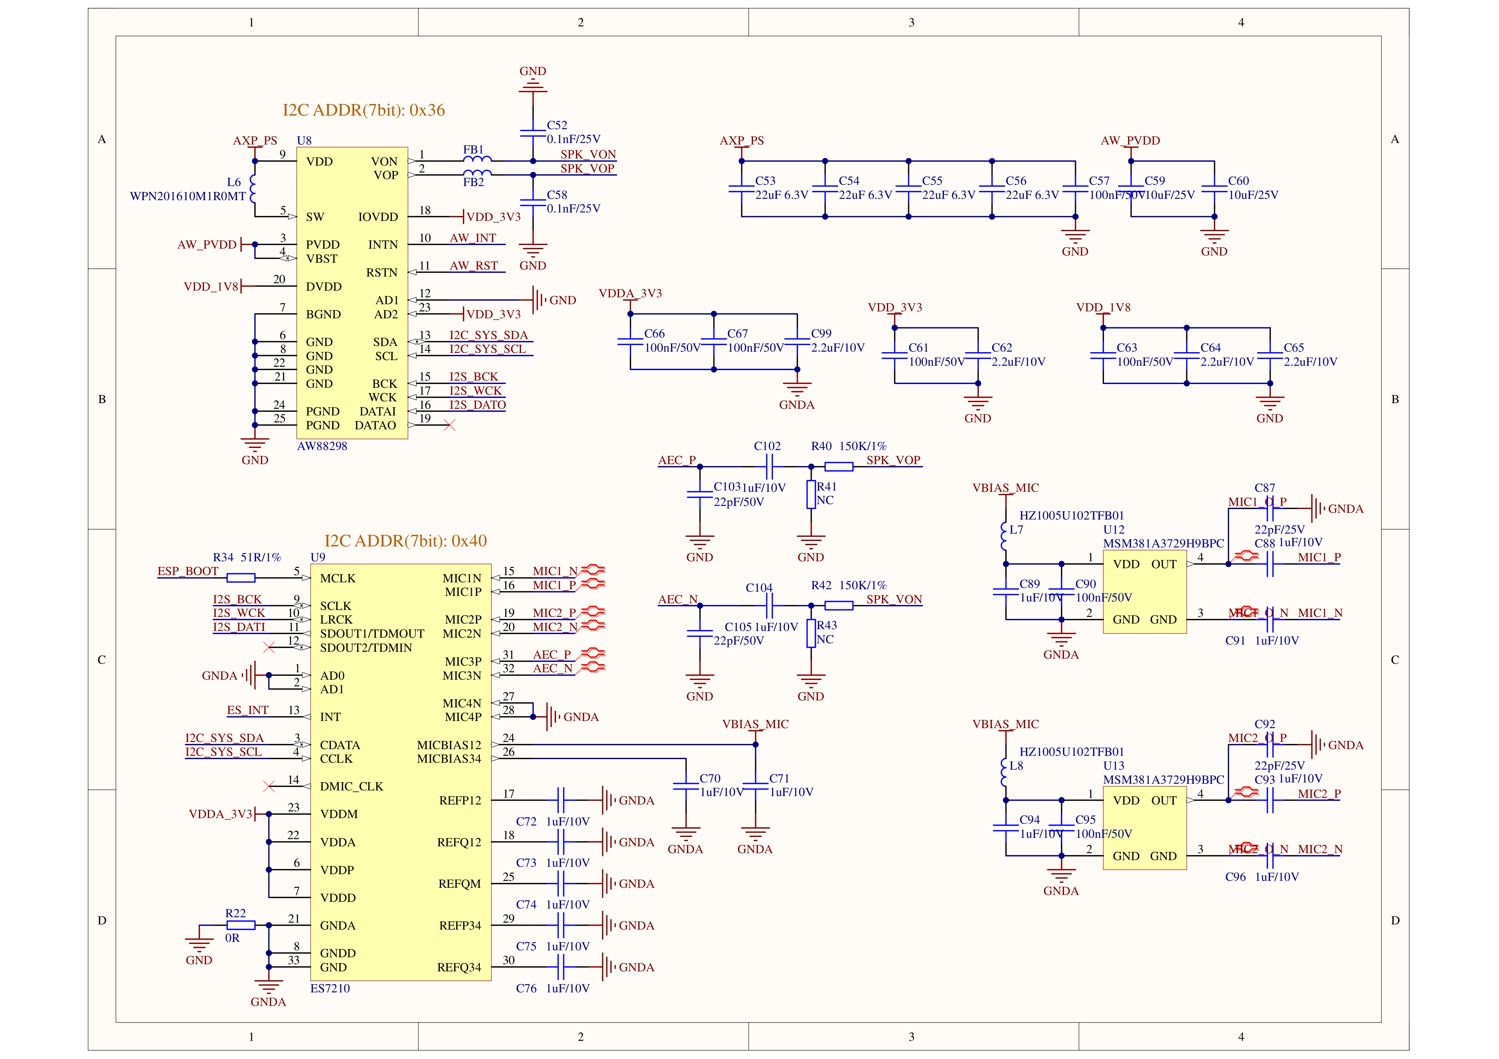1499x1059 pixels.
Task: Select the U8 AW88298 amplifier chip body
Action: [x=352, y=292]
